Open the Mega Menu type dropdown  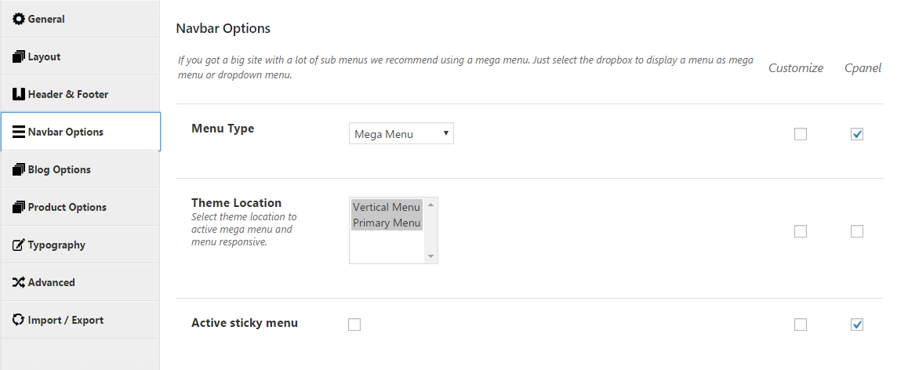tap(401, 134)
